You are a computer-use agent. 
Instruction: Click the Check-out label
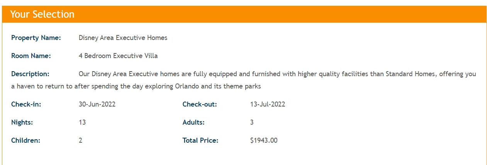200,104
